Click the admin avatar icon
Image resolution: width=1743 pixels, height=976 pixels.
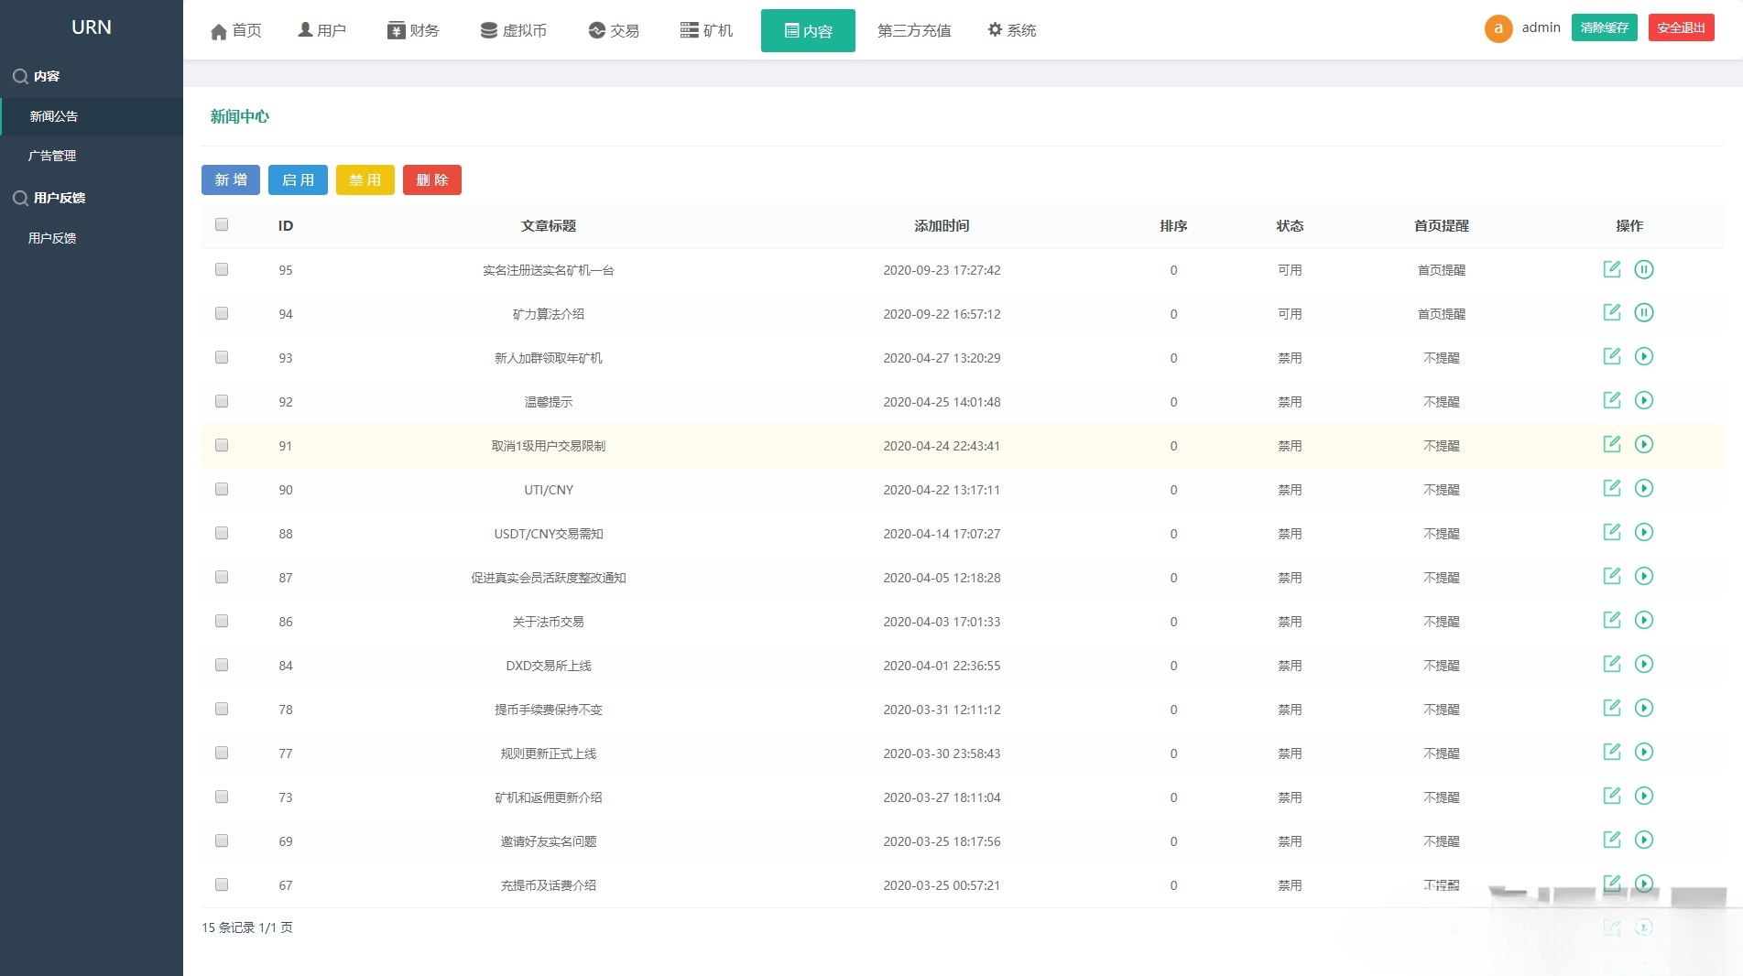coord(1498,28)
